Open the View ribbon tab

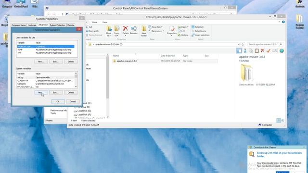point(104,22)
